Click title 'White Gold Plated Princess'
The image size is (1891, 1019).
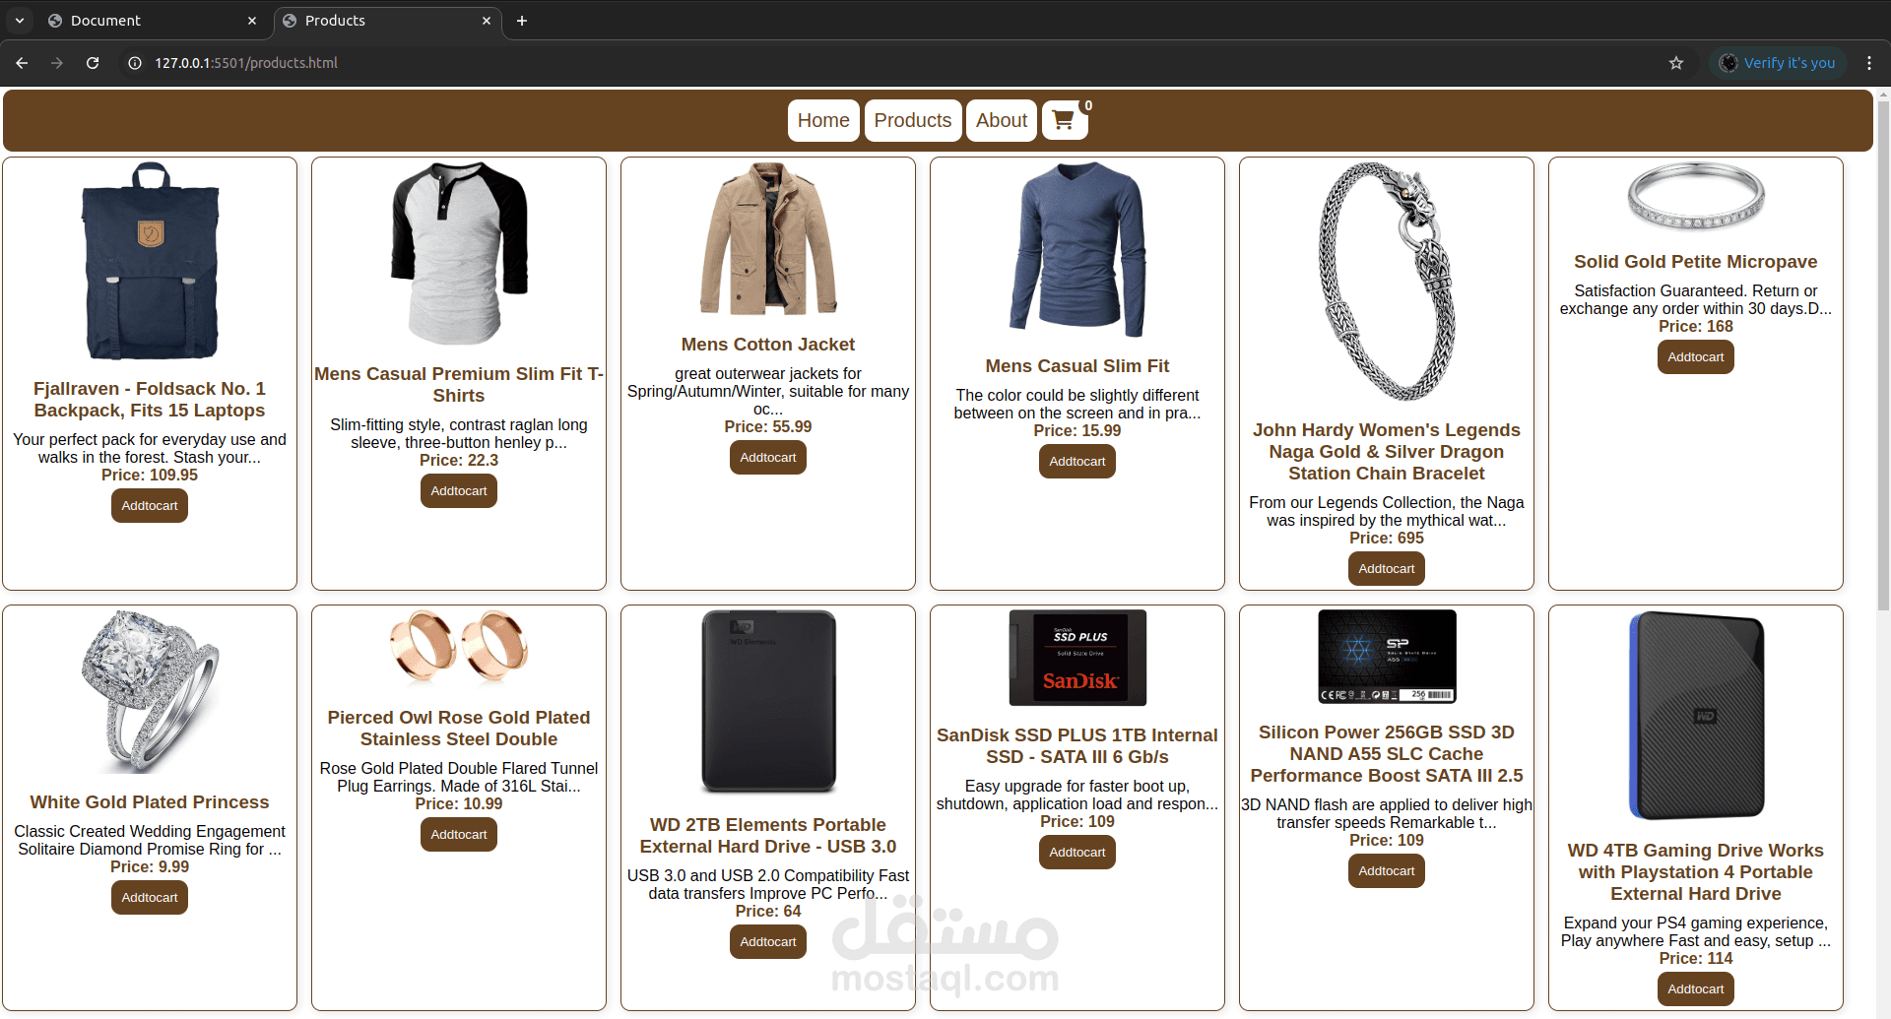[150, 802]
